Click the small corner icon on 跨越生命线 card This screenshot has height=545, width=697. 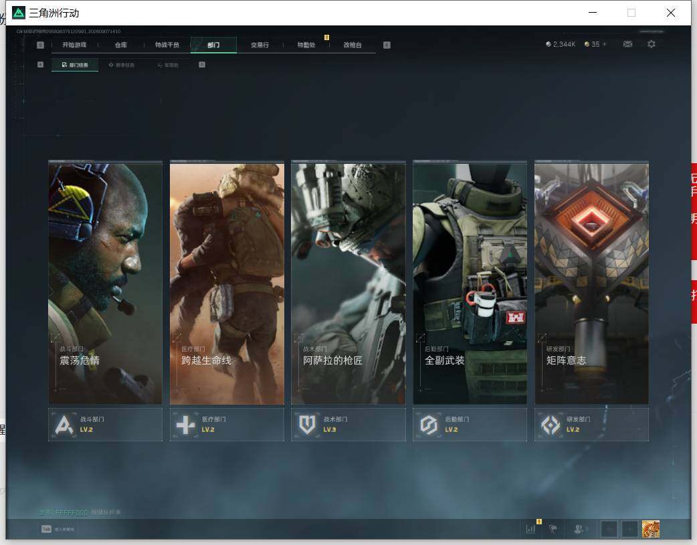177,338
